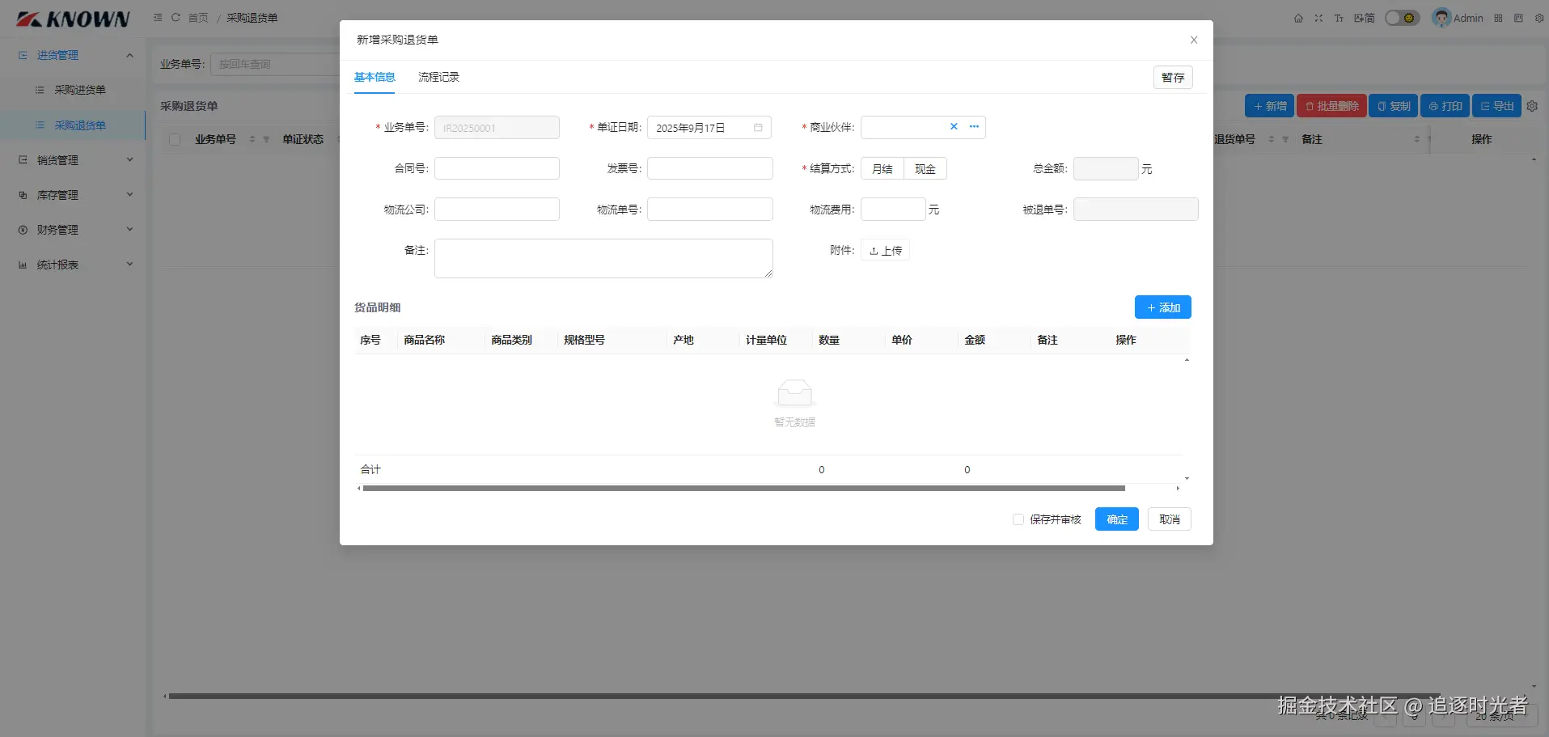Expand the 销货管理 sidebar menu

[73, 160]
